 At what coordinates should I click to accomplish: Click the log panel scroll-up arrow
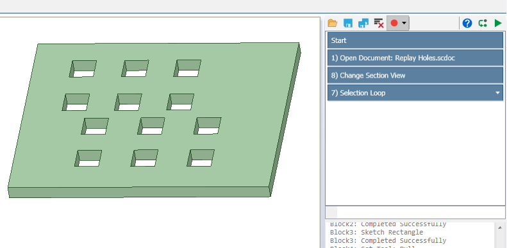point(500,227)
